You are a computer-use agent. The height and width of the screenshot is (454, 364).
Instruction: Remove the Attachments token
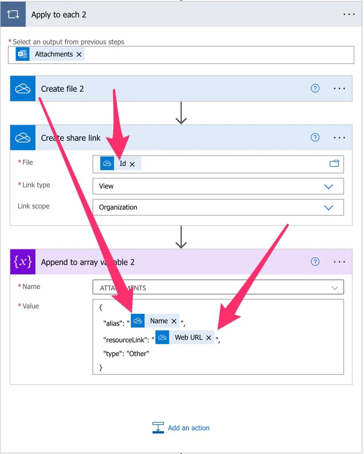click(x=79, y=55)
